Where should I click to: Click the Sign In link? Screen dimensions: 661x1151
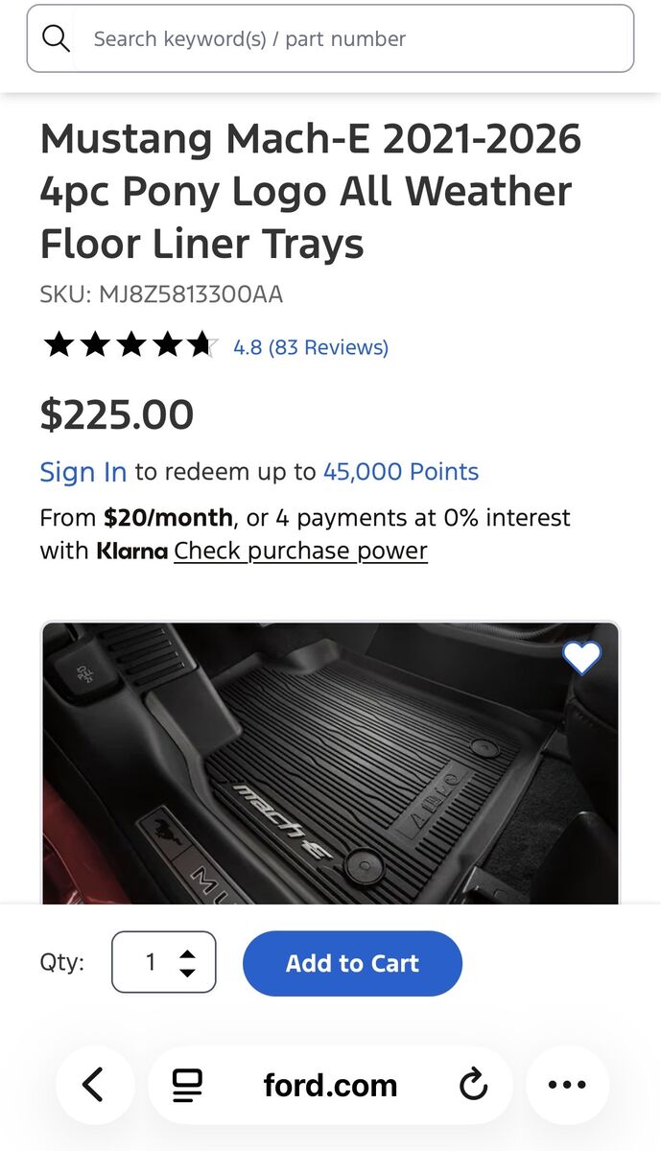tap(83, 472)
